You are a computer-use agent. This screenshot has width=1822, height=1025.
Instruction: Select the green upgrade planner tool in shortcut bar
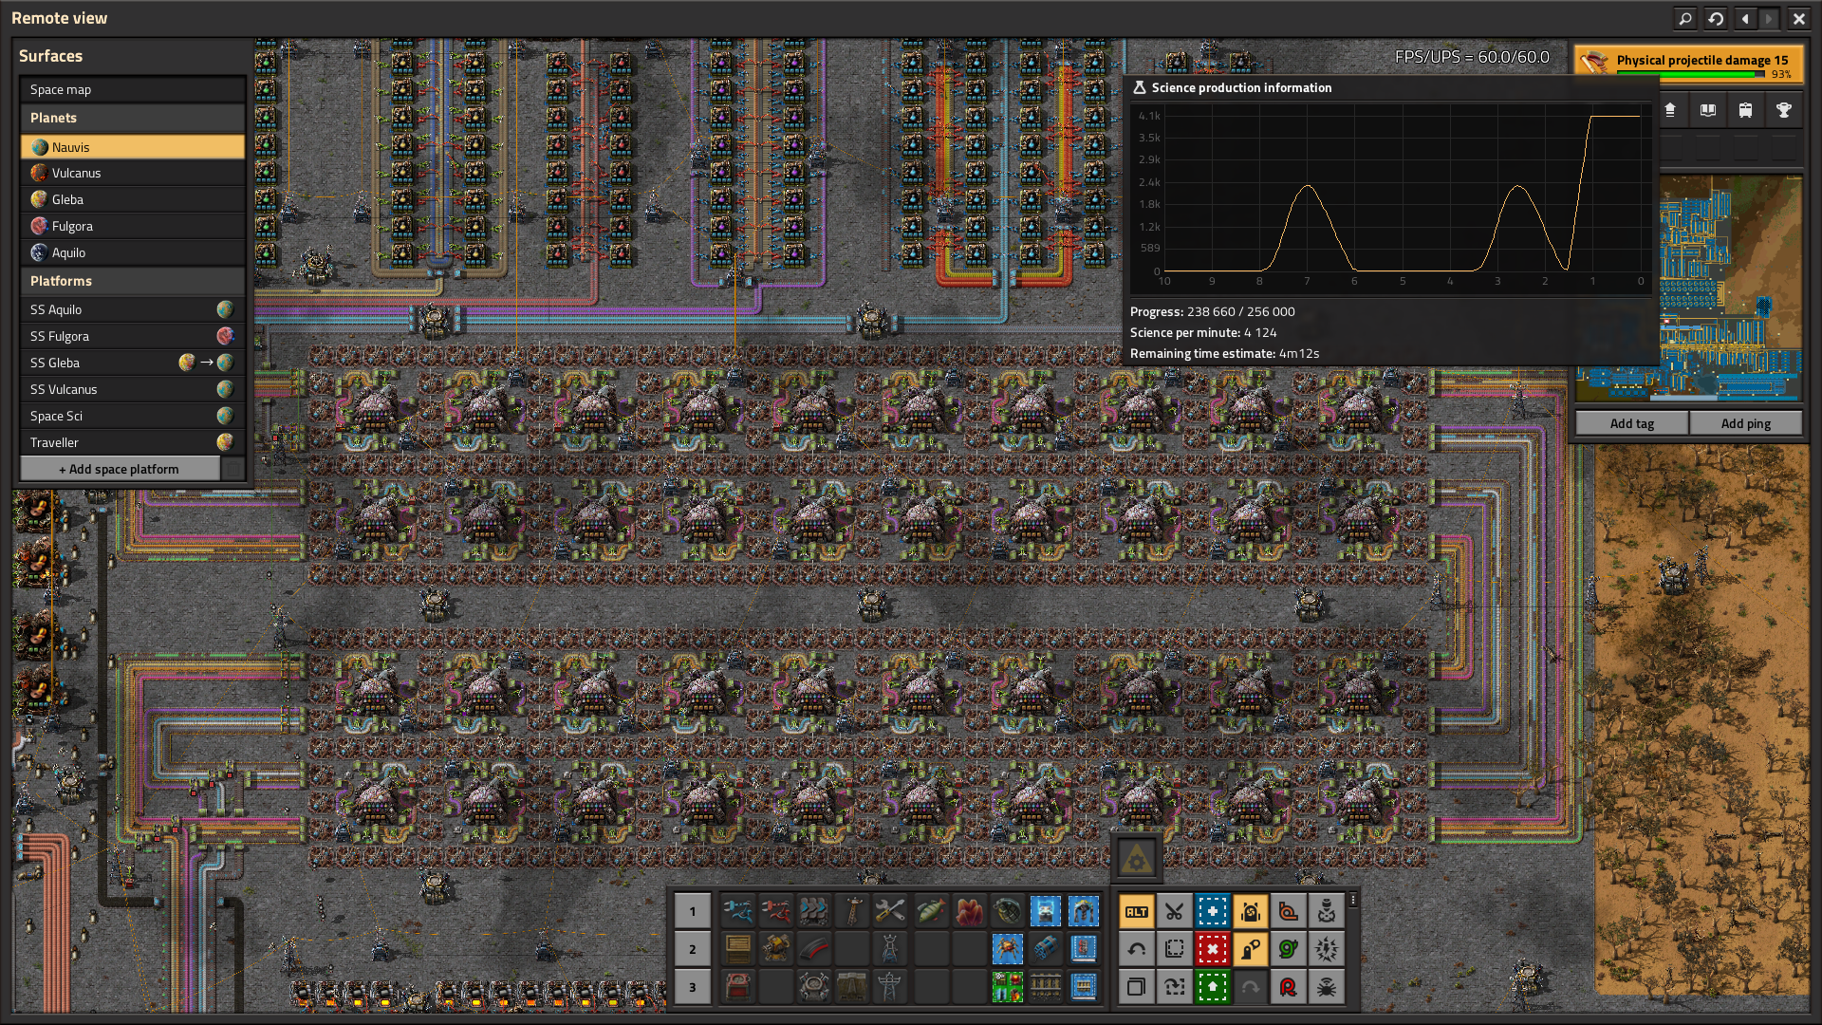[1212, 987]
